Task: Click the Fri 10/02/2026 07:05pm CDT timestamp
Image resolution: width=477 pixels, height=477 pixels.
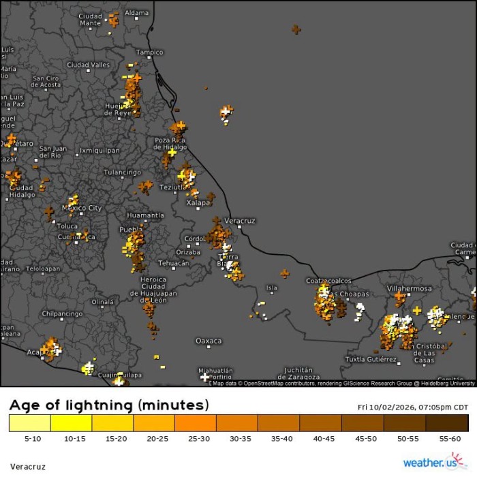Action: 413,407
